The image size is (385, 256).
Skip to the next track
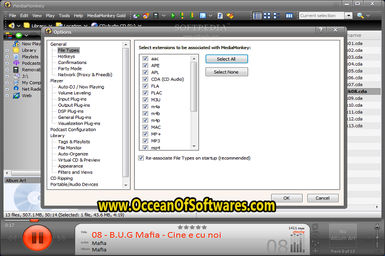coord(62,238)
